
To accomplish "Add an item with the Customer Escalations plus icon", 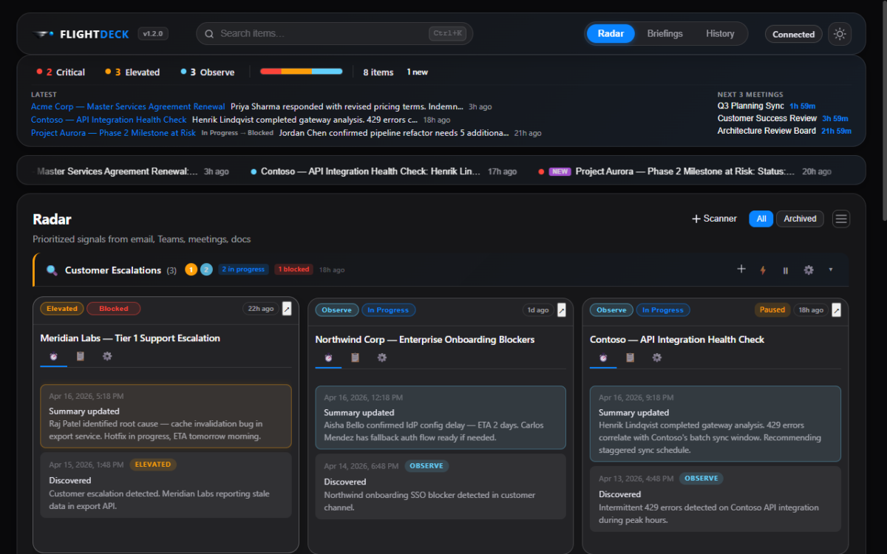I will tap(741, 270).
